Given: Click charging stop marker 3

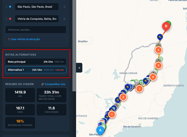Looking at the screenshot, I should (139, 89).
